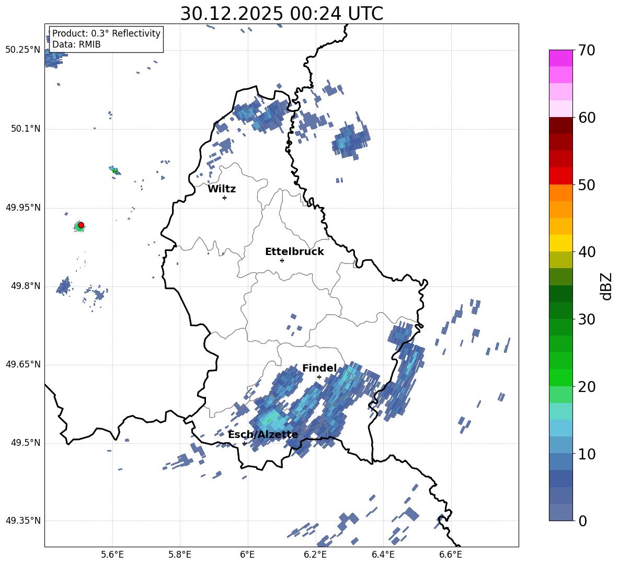Viewport: 619px width, 565px height.
Task: Pick the yellow colorbar band above the 40 tick
Action: pyautogui.click(x=560, y=243)
